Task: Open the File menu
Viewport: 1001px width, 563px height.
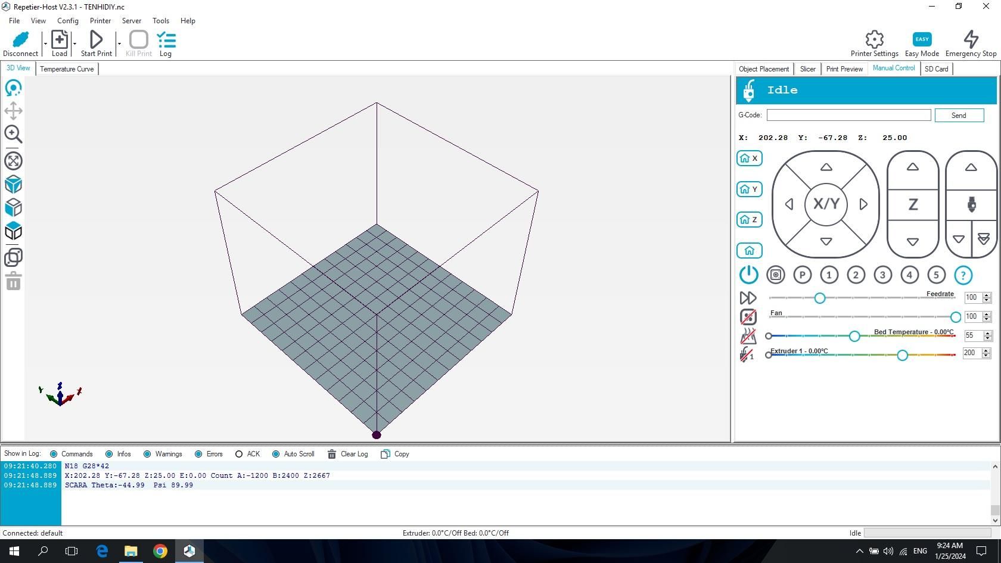Action: [14, 21]
